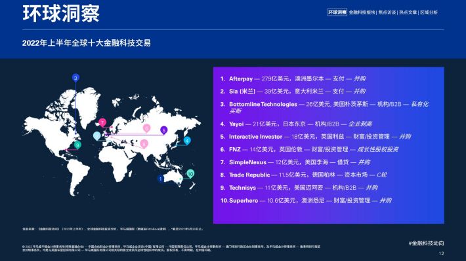Image resolution: width=466 pixels, height=261 pixels.
Task: Go to the 热点文章 section
Action: click(408, 12)
